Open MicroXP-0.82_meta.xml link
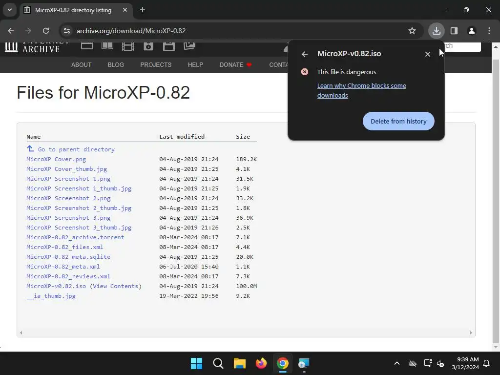Screen dimensions: 500x375 point(63,267)
